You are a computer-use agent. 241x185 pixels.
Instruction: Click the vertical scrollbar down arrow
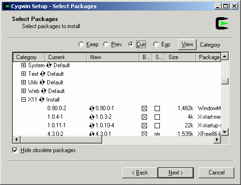click(x=225, y=132)
